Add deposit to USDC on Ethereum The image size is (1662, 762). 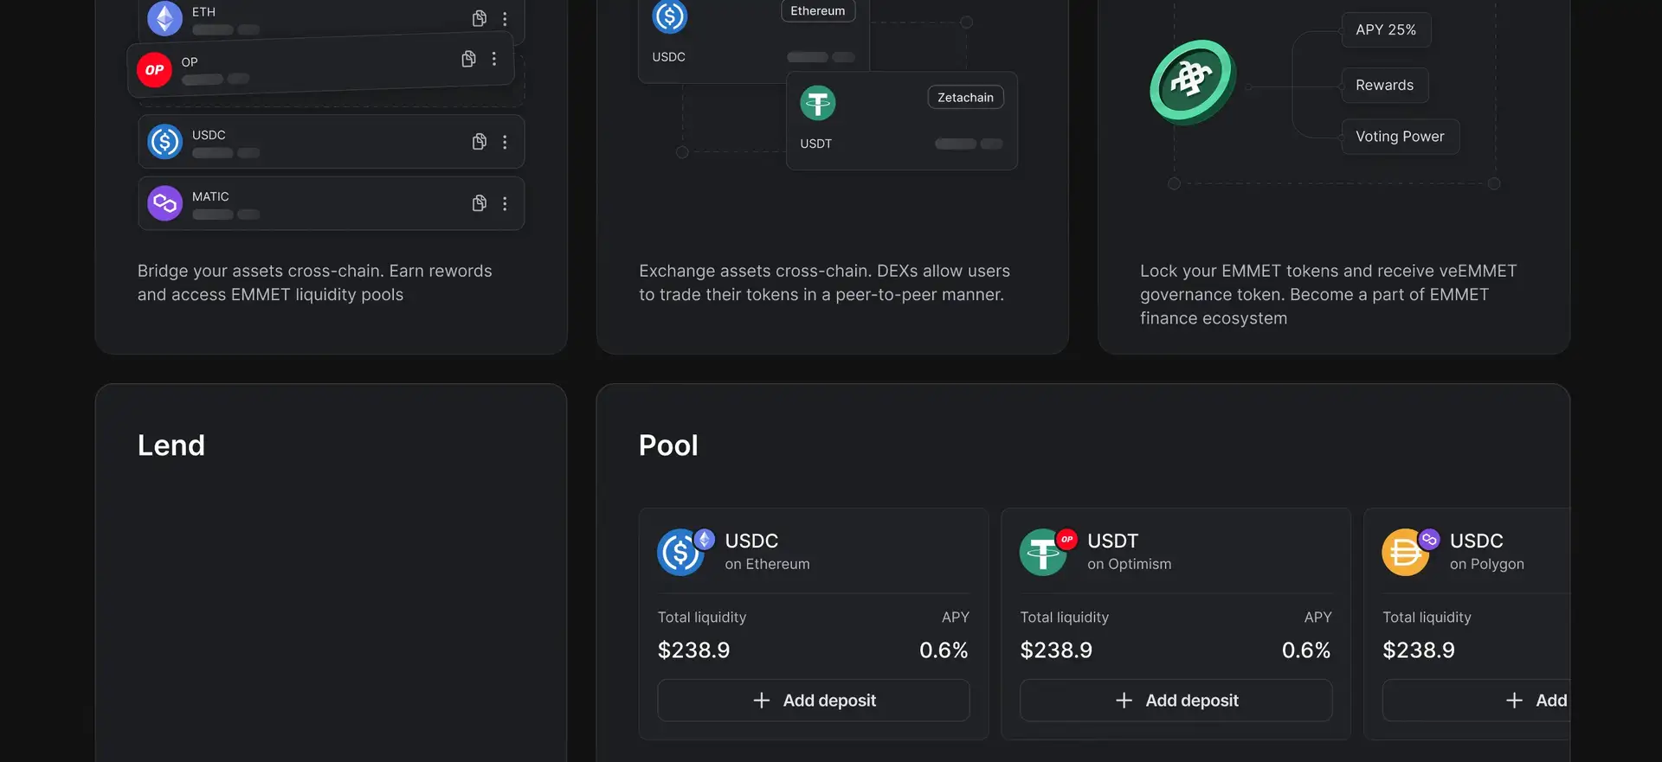point(813,701)
